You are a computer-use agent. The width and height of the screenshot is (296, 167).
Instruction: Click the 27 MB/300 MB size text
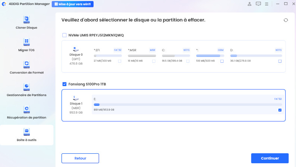(103, 61)
